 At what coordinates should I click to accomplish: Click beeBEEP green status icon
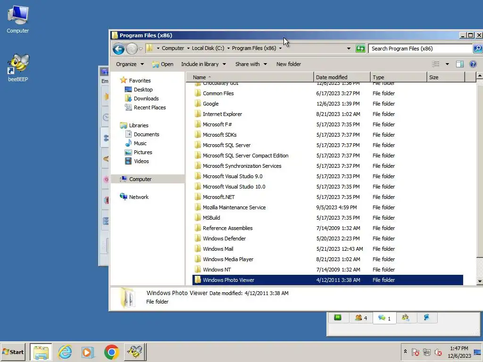coord(338,317)
